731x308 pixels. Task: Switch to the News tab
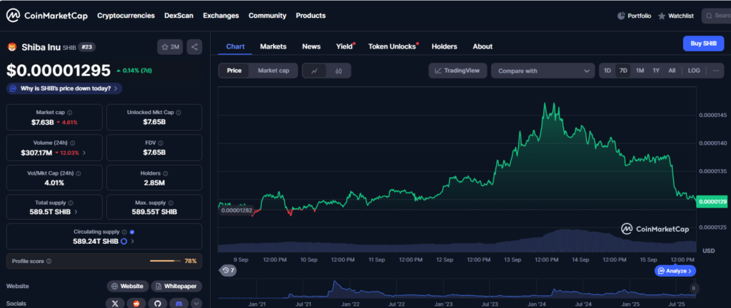click(311, 46)
